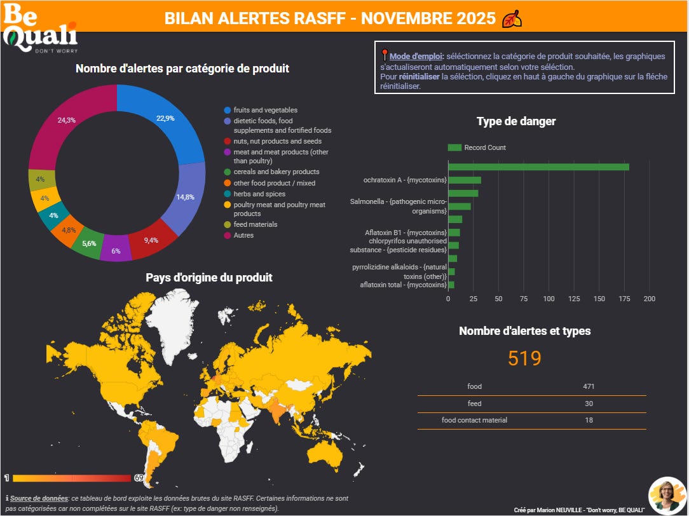
Task: Click India on the origin map
Action: click(x=277, y=411)
